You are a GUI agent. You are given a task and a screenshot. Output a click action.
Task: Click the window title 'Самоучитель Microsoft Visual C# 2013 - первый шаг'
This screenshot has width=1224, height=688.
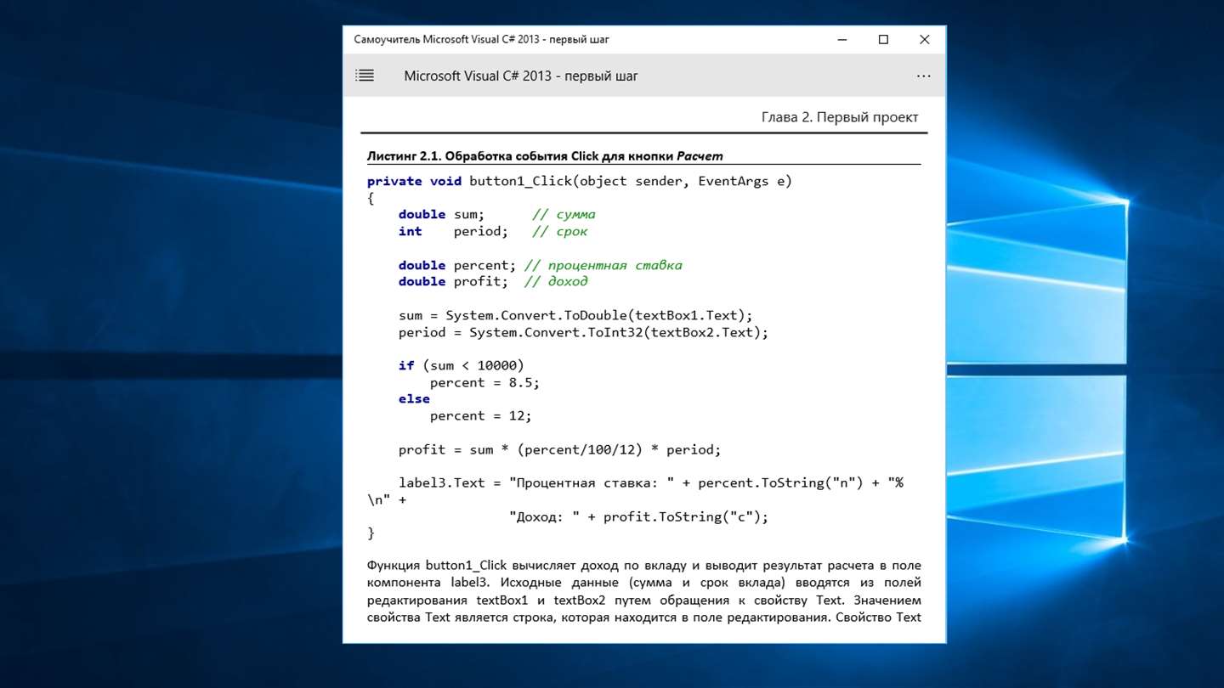click(482, 39)
